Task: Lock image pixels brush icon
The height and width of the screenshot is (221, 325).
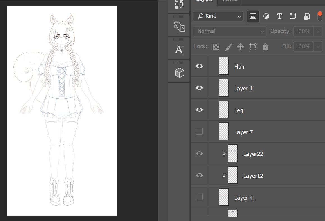Action: point(229,47)
